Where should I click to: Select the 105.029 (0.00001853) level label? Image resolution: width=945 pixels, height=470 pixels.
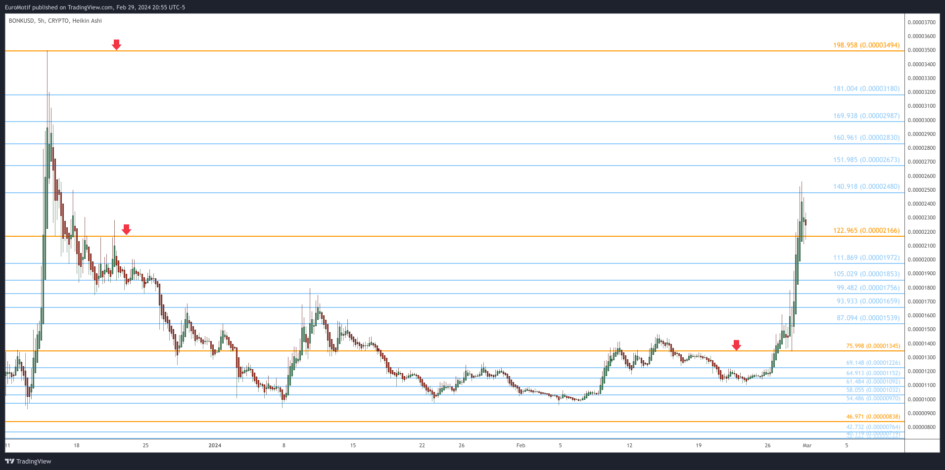click(x=866, y=274)
